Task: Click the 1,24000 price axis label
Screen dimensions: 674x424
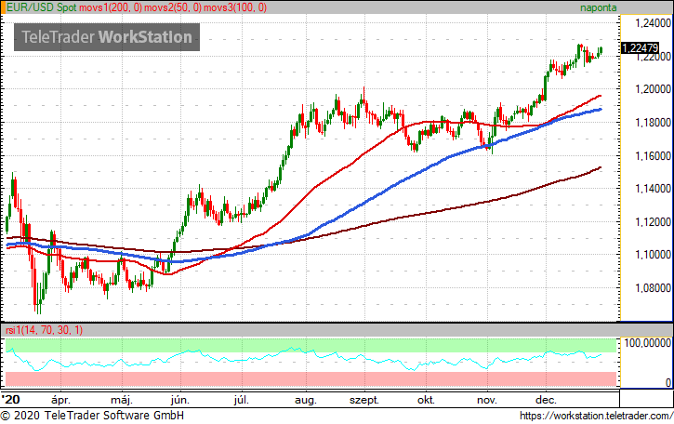Action: 653,23
